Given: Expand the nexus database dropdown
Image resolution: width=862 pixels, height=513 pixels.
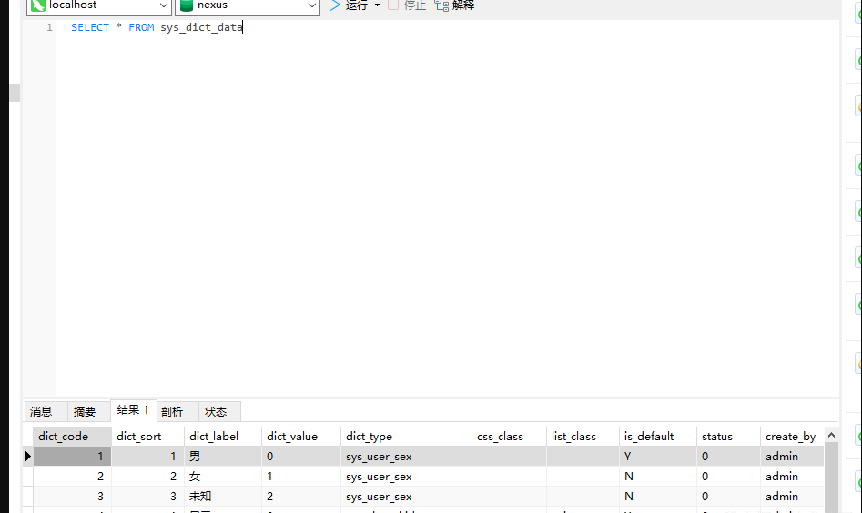Looking at the screenshot, I should point(312,5).
